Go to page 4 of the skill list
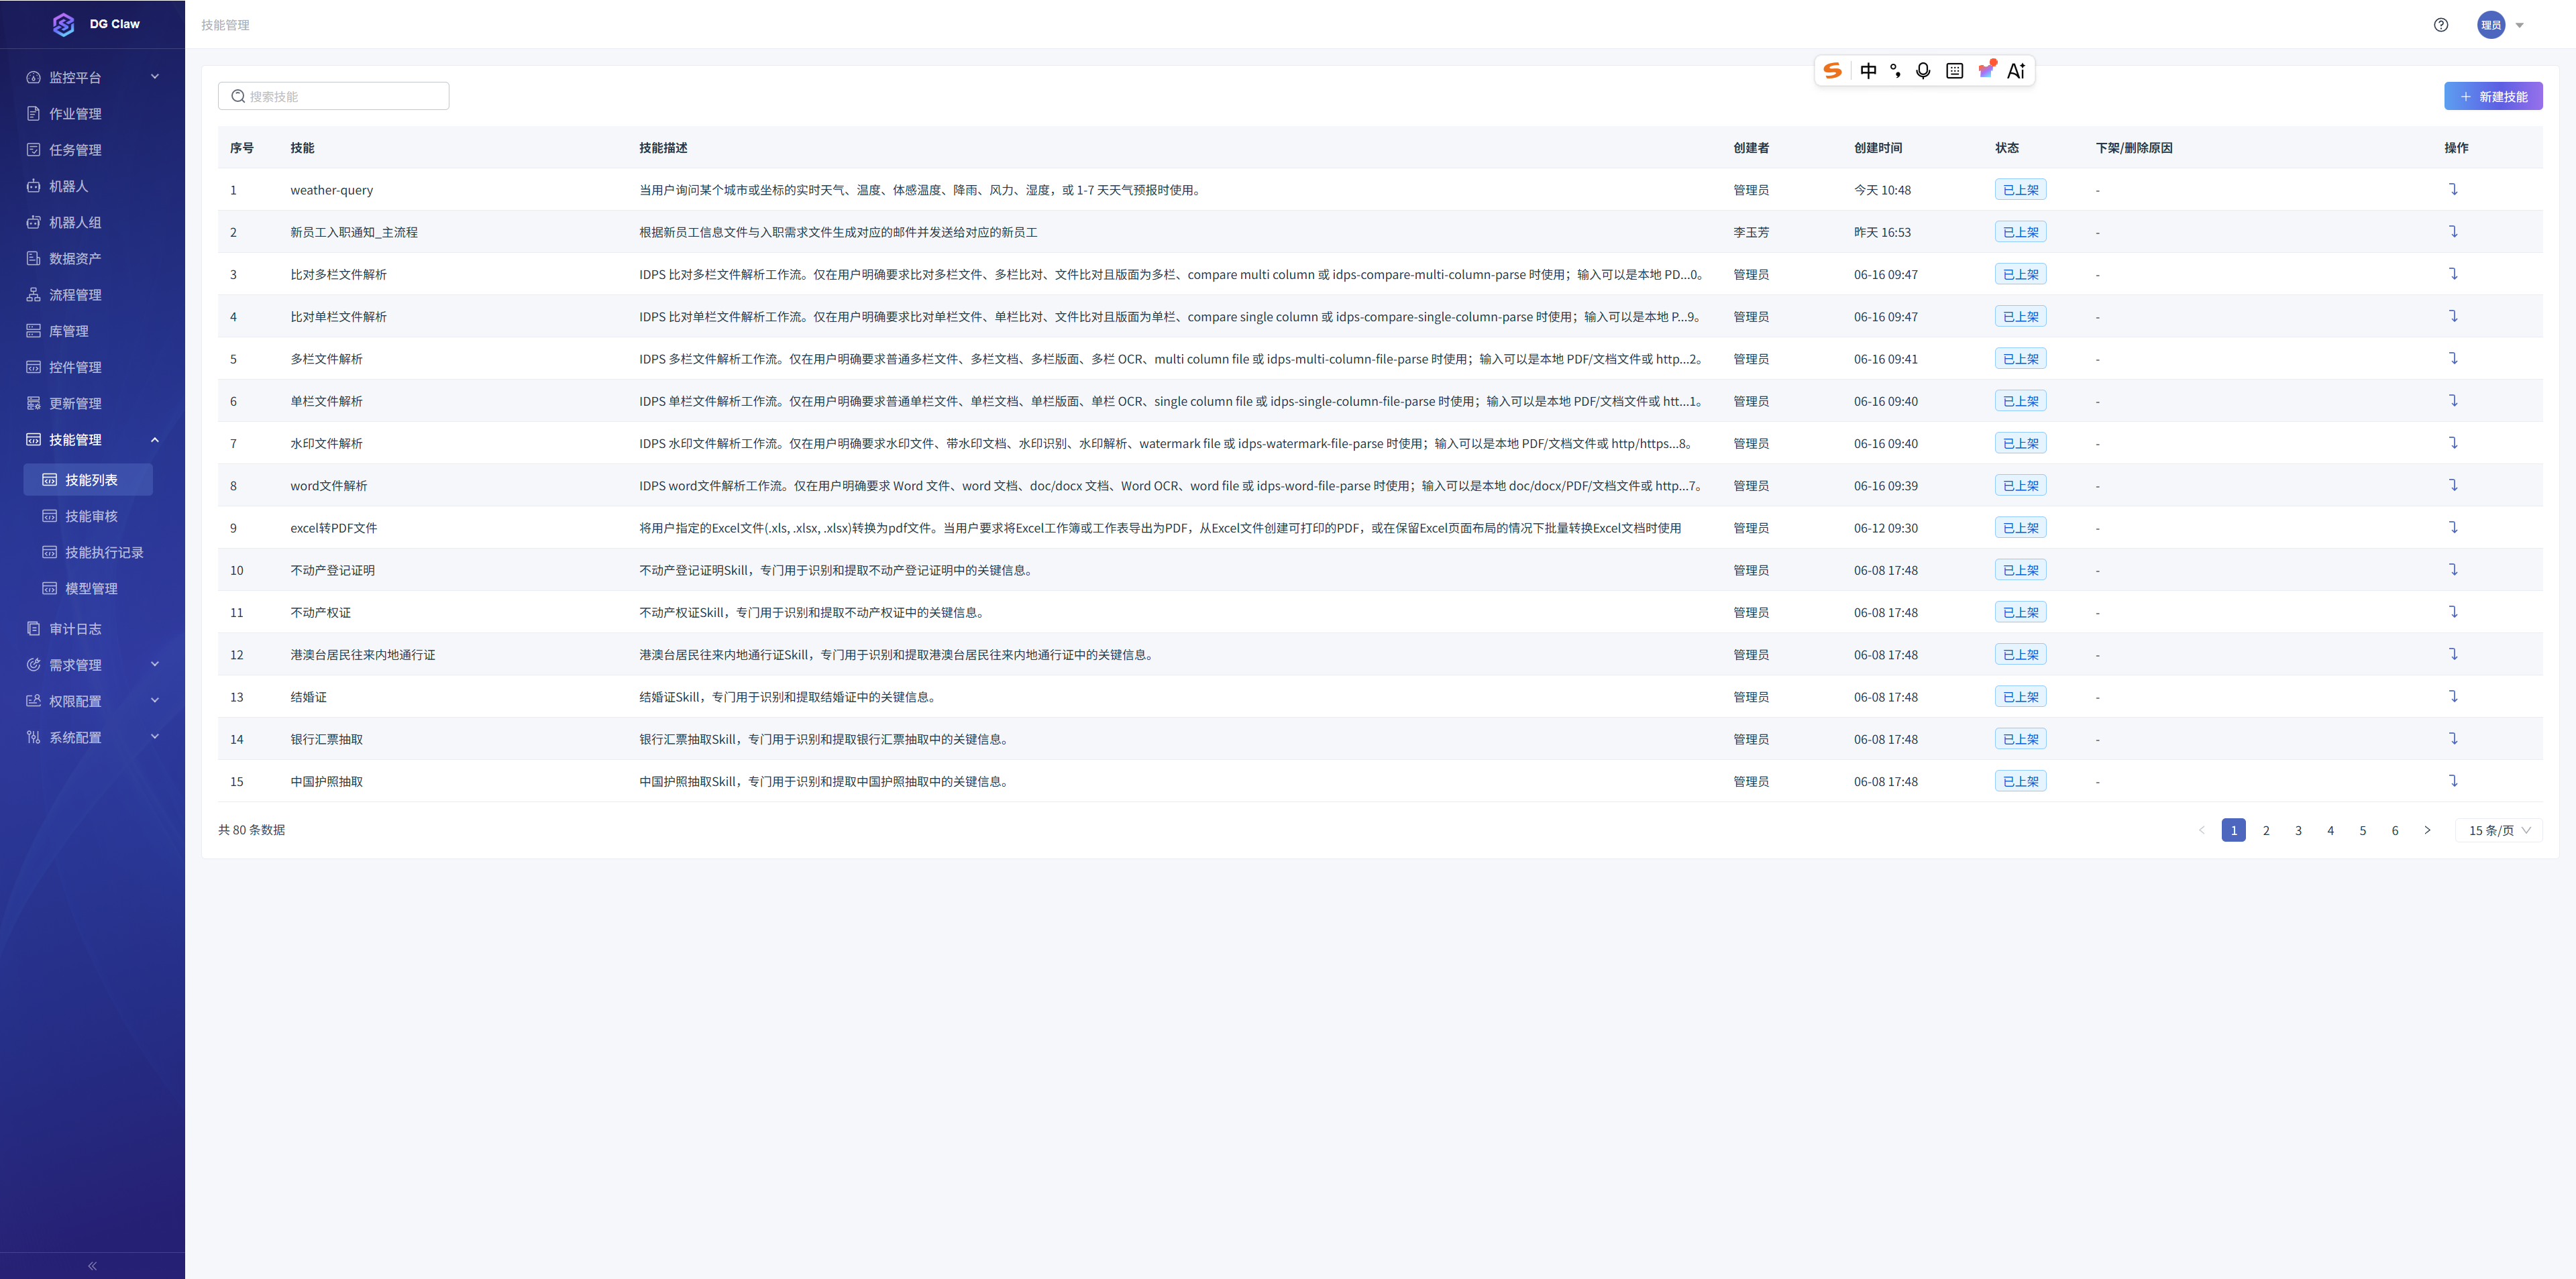2576x1279 pixels. (x=2330, y=830)
